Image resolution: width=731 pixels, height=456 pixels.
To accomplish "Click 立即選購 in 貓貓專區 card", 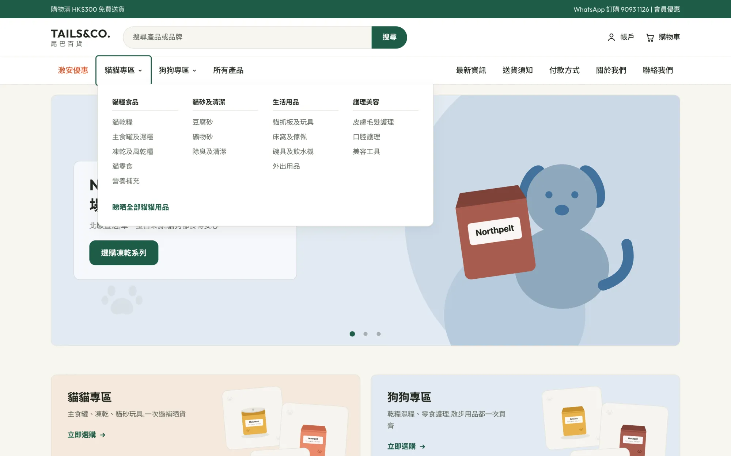I will click(x=87, y=435).
